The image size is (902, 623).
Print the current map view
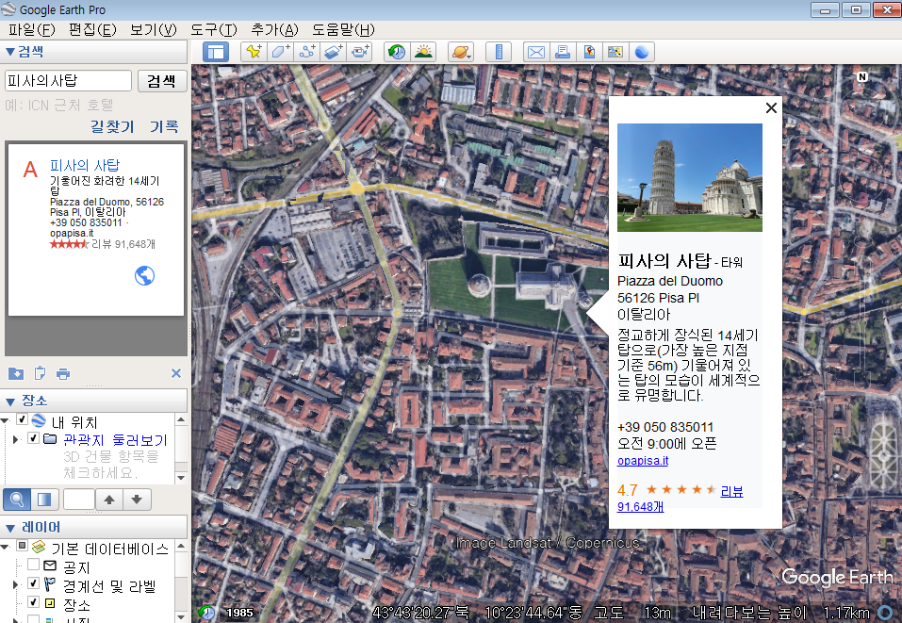tap(563, 52)
